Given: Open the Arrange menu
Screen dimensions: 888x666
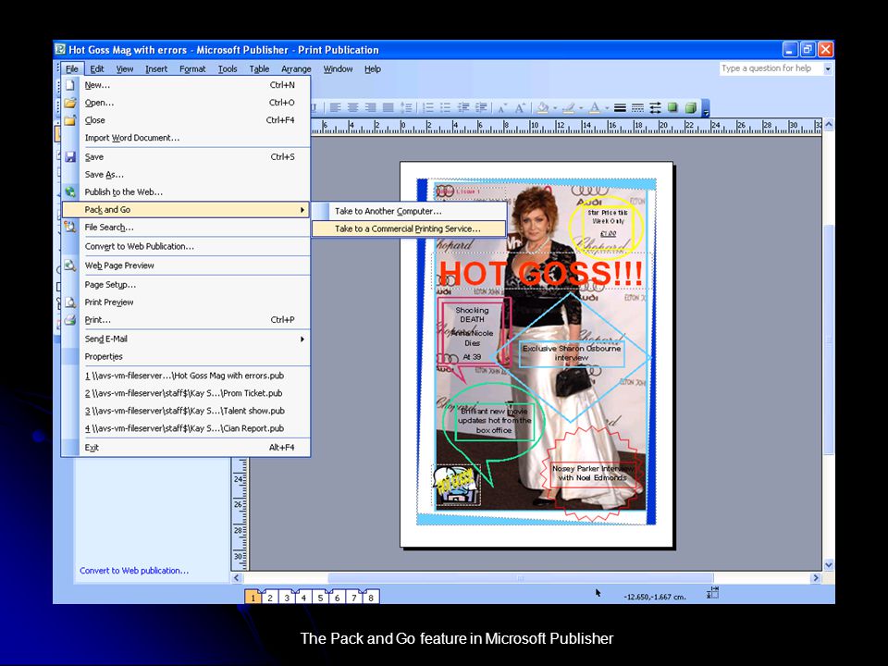Looking at the screenshot, I should click(296, 69).
